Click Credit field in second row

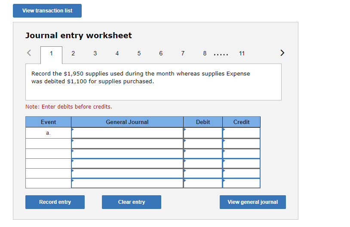tap(241, 144)
